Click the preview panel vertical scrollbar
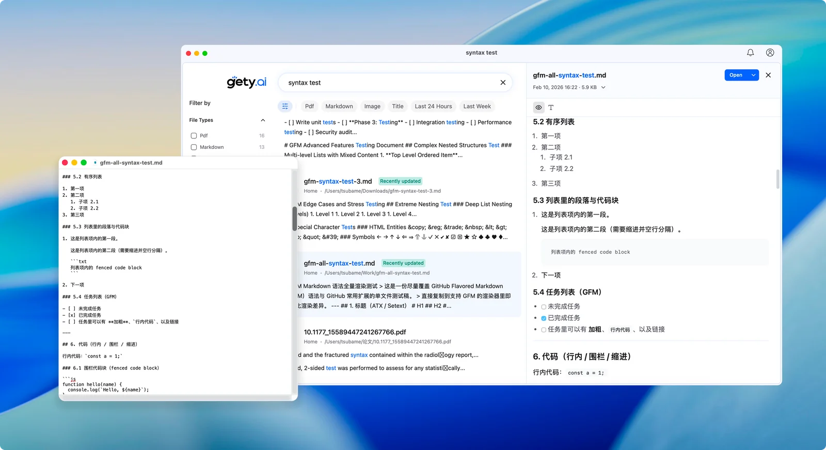The height and width of the screenshot is (450, 826). pos(777,179)
